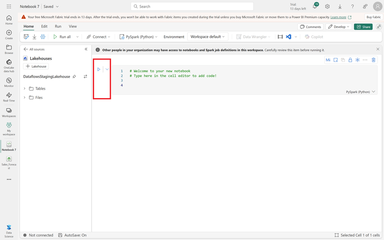Open notebook settings gear in toolbar

(43, 37)
